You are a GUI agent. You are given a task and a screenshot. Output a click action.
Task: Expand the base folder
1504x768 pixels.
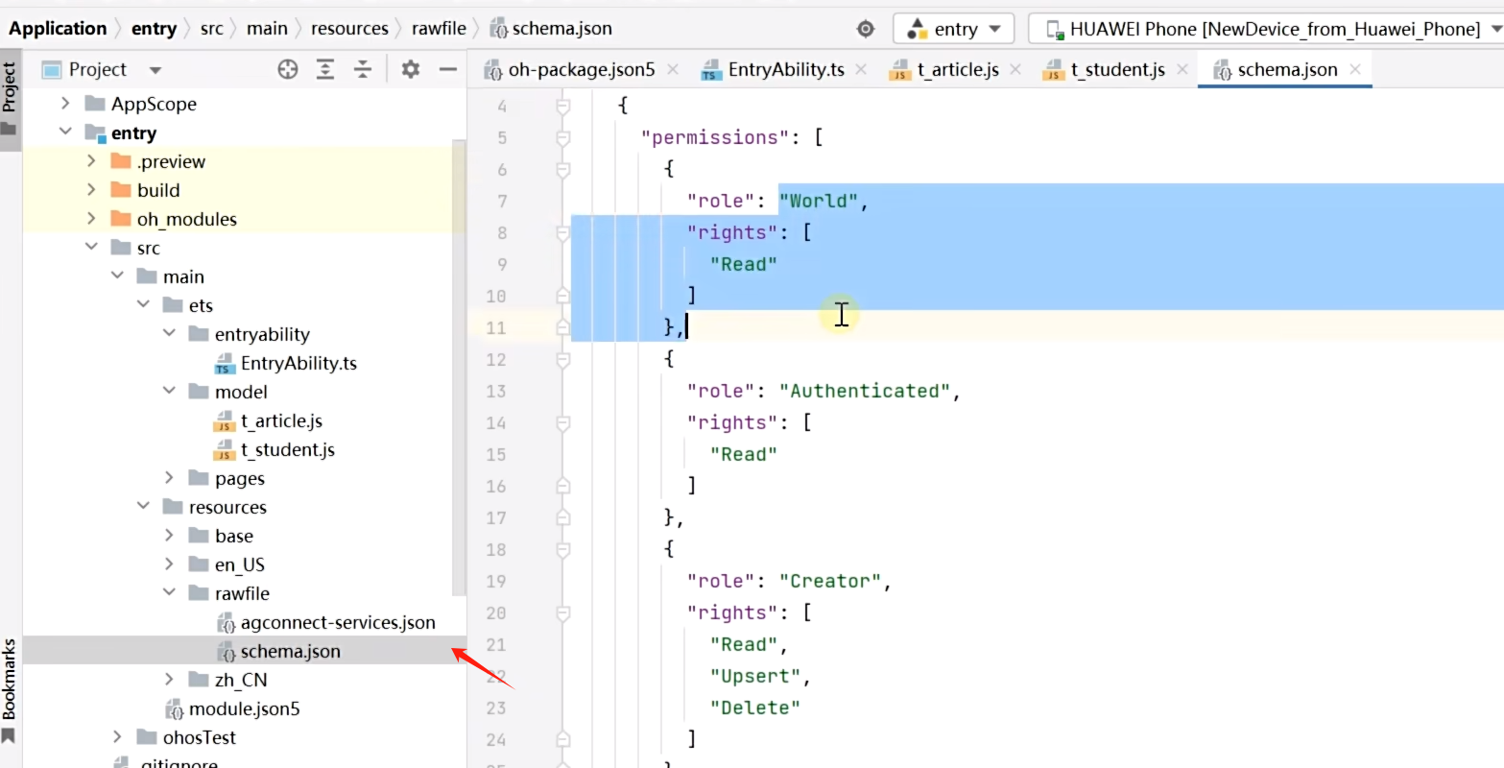click(169, 536)
